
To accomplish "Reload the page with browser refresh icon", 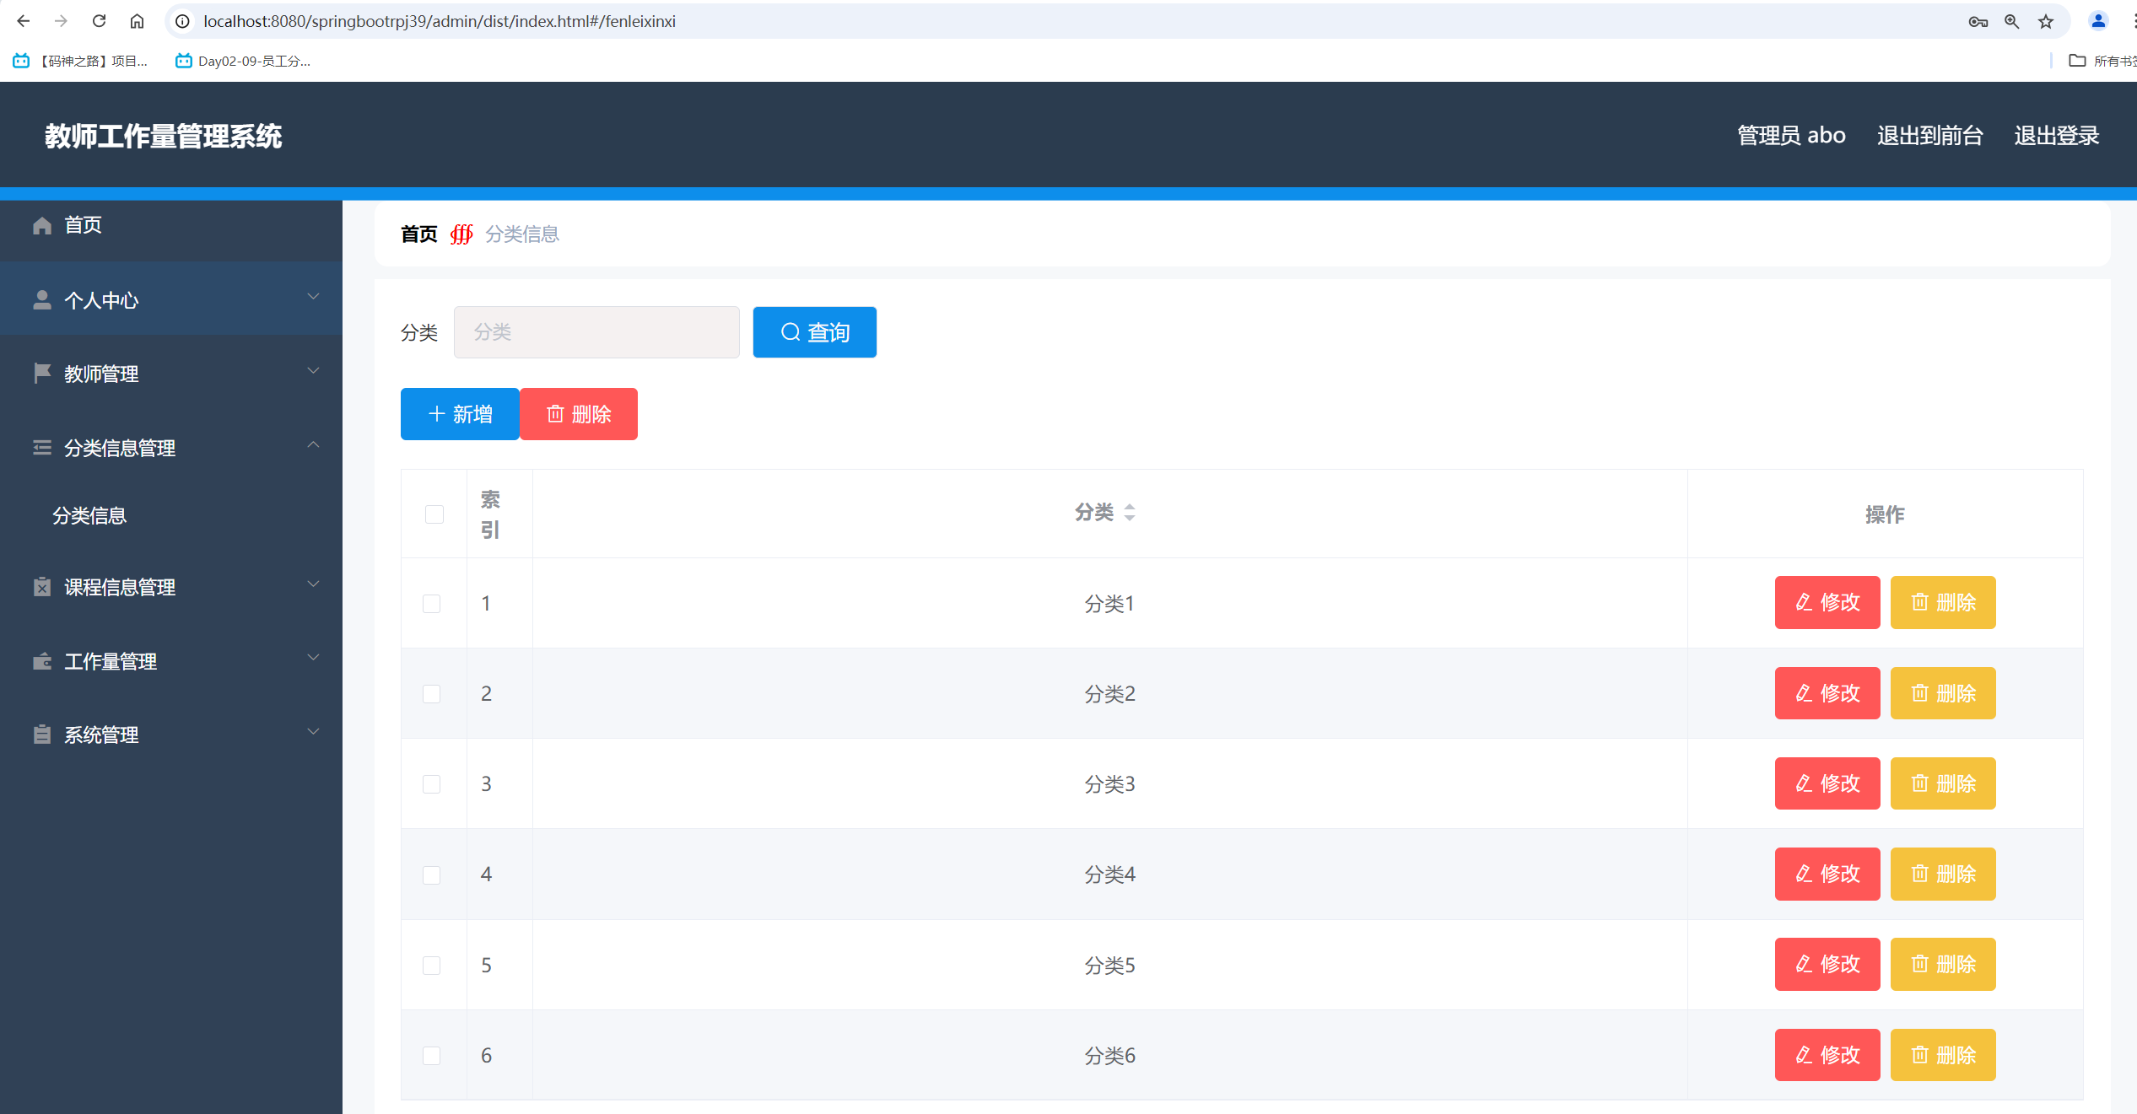I will pos(99,21).
